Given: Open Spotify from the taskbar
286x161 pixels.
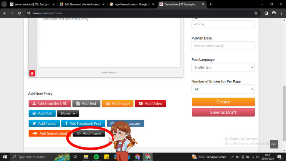Looking at the screenshot, I should (x=96, y=157).
